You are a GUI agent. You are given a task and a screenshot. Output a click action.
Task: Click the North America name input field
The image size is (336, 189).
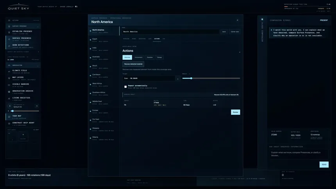tap(171, 32)
